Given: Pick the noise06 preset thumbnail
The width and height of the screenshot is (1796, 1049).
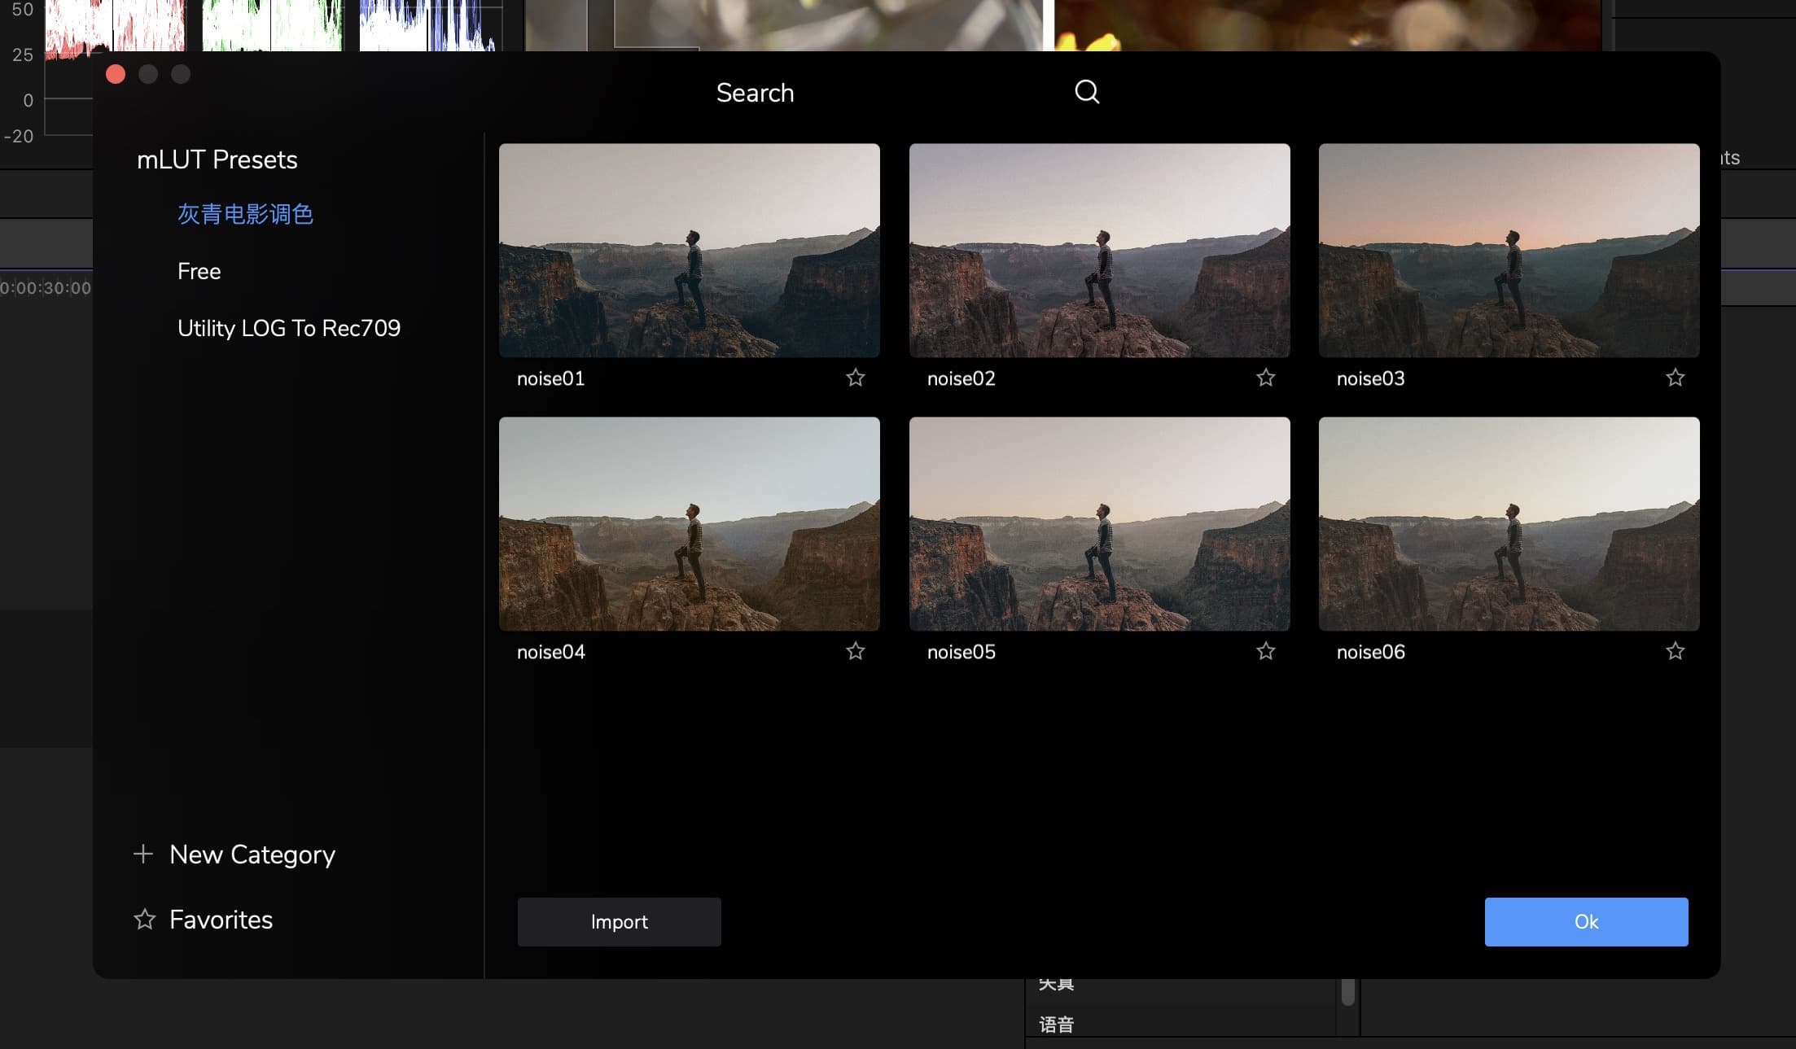Looking at the screenshot, I should tap(1509, 524).
